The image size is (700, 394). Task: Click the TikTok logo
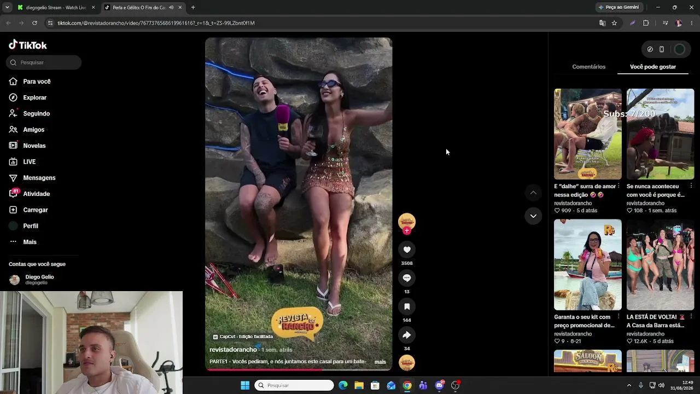click(28, 45)
